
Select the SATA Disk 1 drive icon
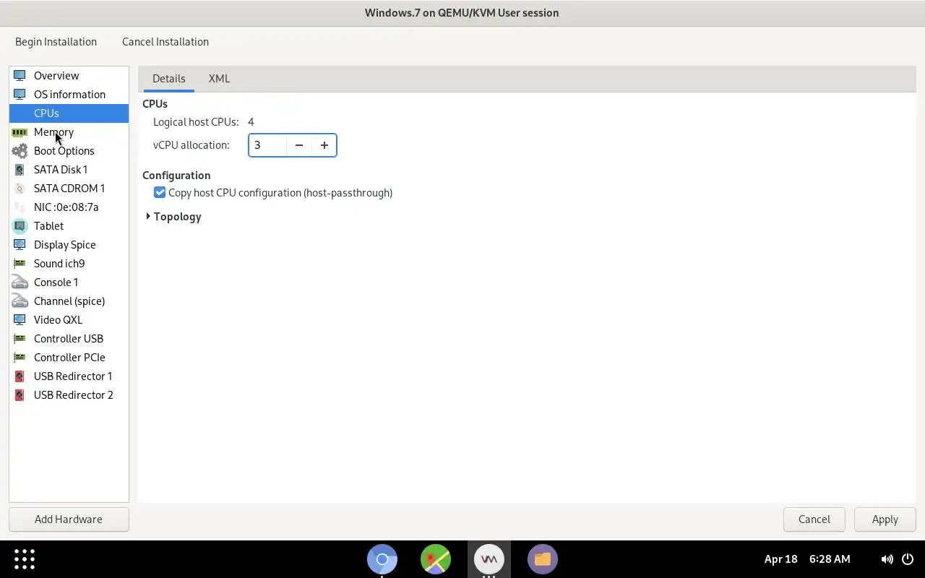pyautogui.click(x=20, y=170)
